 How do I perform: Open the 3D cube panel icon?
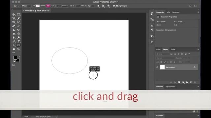click(x=152, y=42)
